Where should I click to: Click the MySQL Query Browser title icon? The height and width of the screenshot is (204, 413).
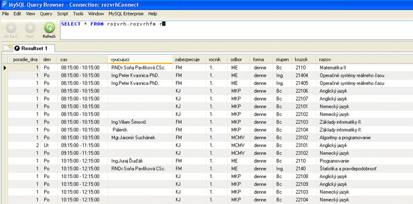(4, 5)
